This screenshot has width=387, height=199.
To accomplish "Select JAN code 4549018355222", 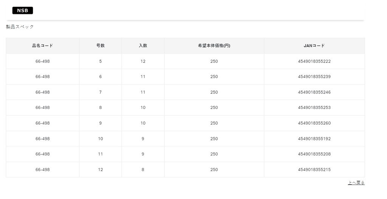I will click(314, 61).
